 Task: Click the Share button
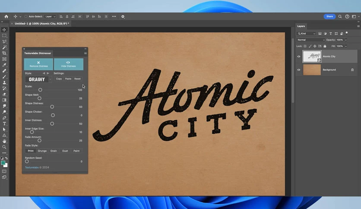pos(329,16)
